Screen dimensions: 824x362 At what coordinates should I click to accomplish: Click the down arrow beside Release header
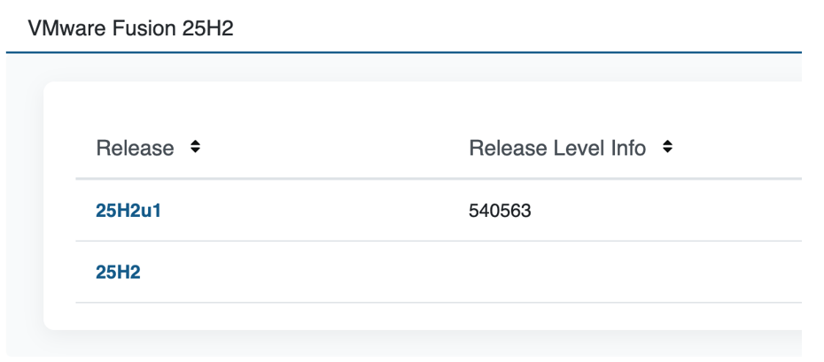tap(195, 152)
